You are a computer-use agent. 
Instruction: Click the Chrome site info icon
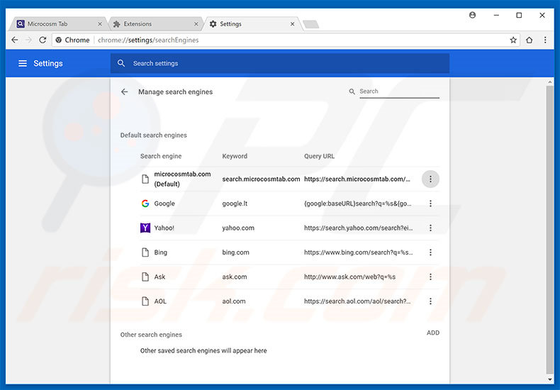point(59,40)
